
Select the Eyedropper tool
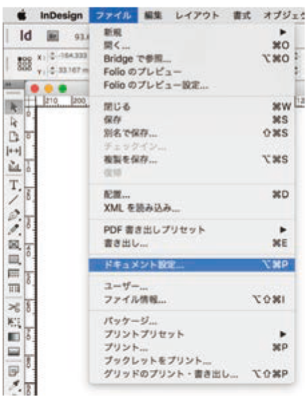click(x=14, y=386)
